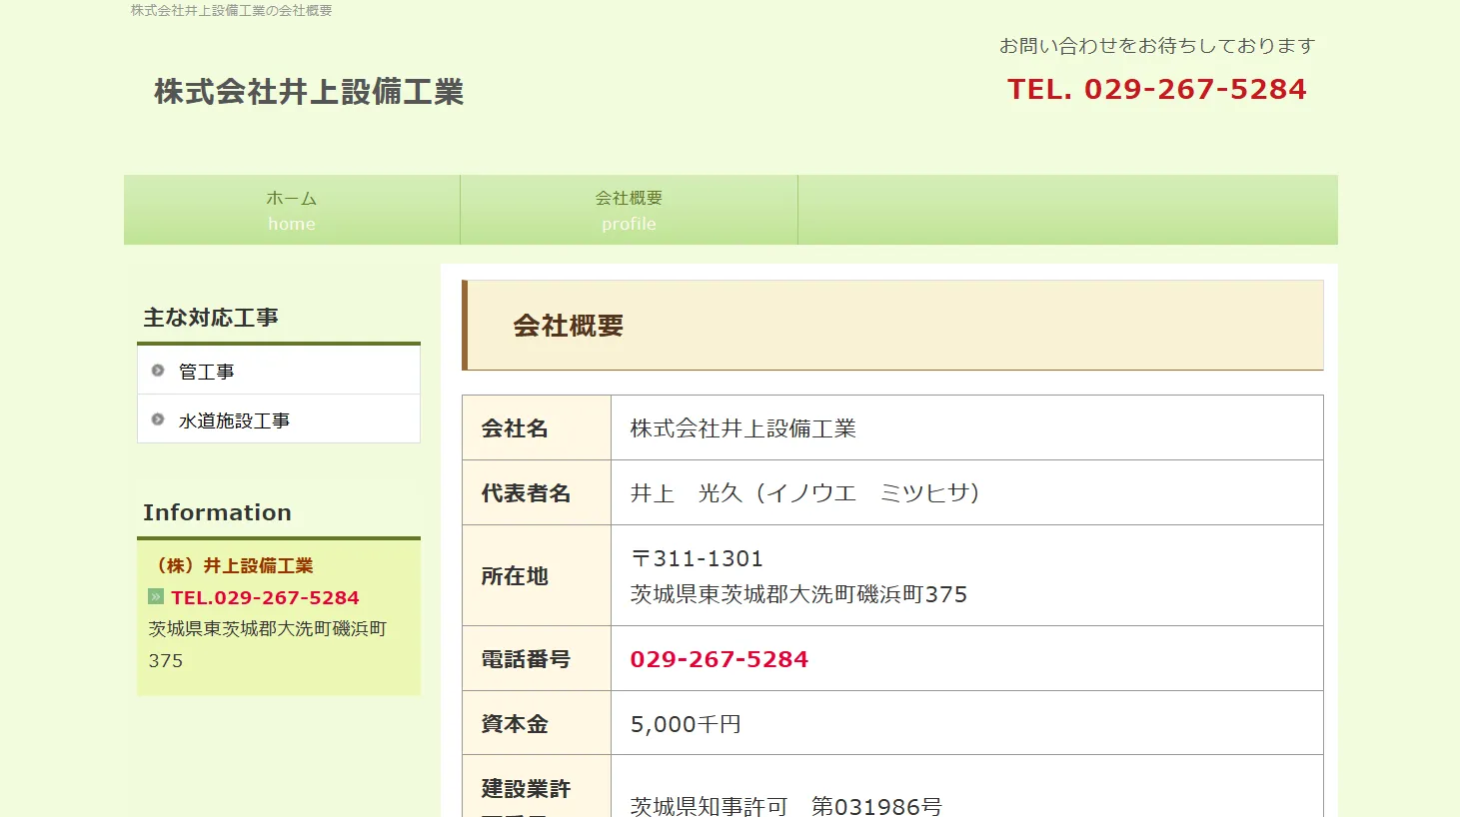Open the 水道施設工事 sidebar link
Image resolution: width=1460 pixels, height=817 pixels.
[x=235, y=421]
